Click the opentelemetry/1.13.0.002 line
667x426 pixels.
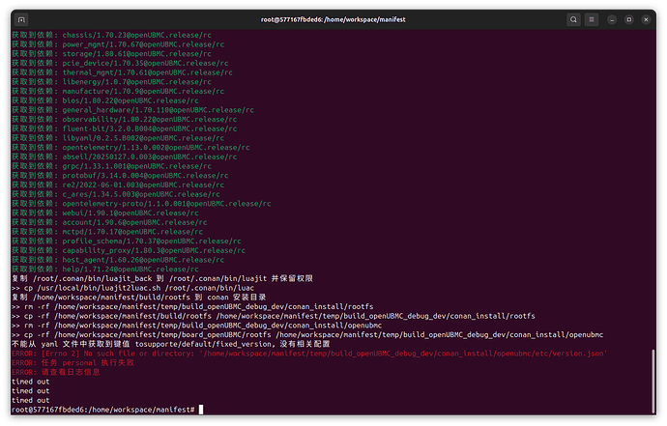point(130,147)
